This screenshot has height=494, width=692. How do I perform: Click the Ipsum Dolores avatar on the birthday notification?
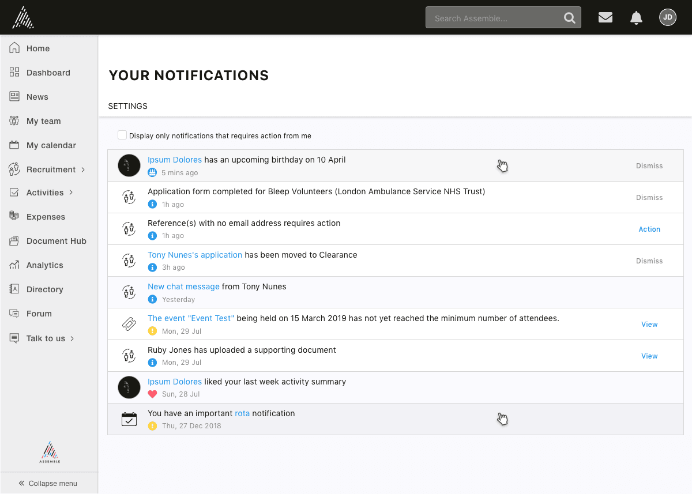click(129, 165)
